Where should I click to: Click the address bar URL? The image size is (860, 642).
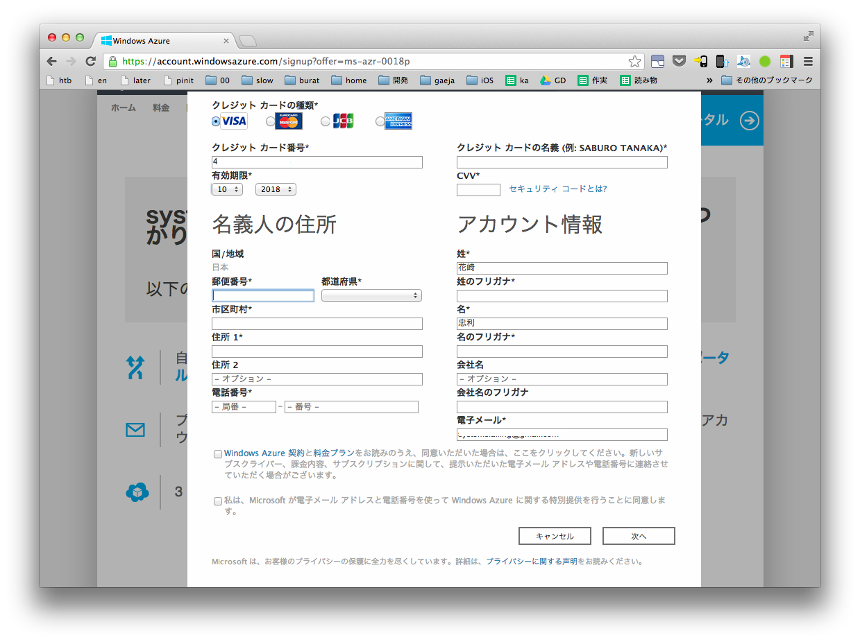(266, 61)
